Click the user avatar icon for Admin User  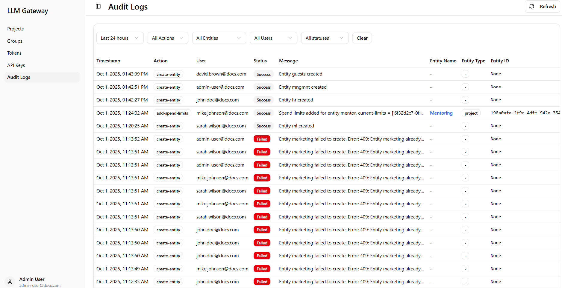[10, 281]
